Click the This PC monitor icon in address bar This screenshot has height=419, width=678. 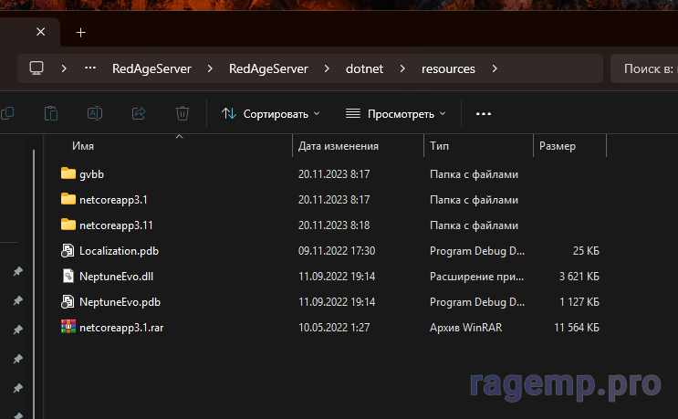pos(37,68)
